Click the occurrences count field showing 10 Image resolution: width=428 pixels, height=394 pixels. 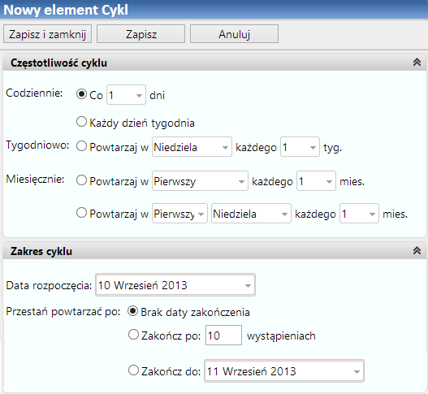223,335
